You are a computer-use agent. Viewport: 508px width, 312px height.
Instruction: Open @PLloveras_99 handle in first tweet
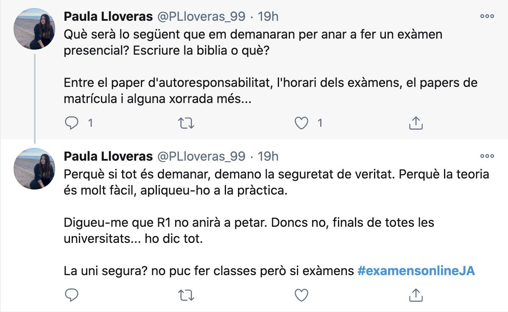pyautogui.click(x=201, y=17)
